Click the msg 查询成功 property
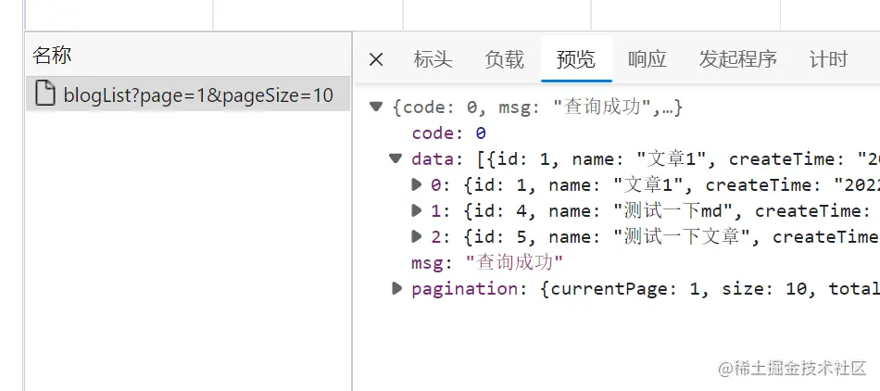Viewport: 880px width, 391px height. [487, 262]
